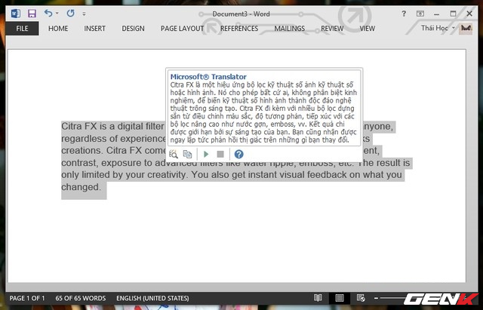This screenshot has width=483, height=310.
Task: Copy the translated text
Action: point(187,154)
